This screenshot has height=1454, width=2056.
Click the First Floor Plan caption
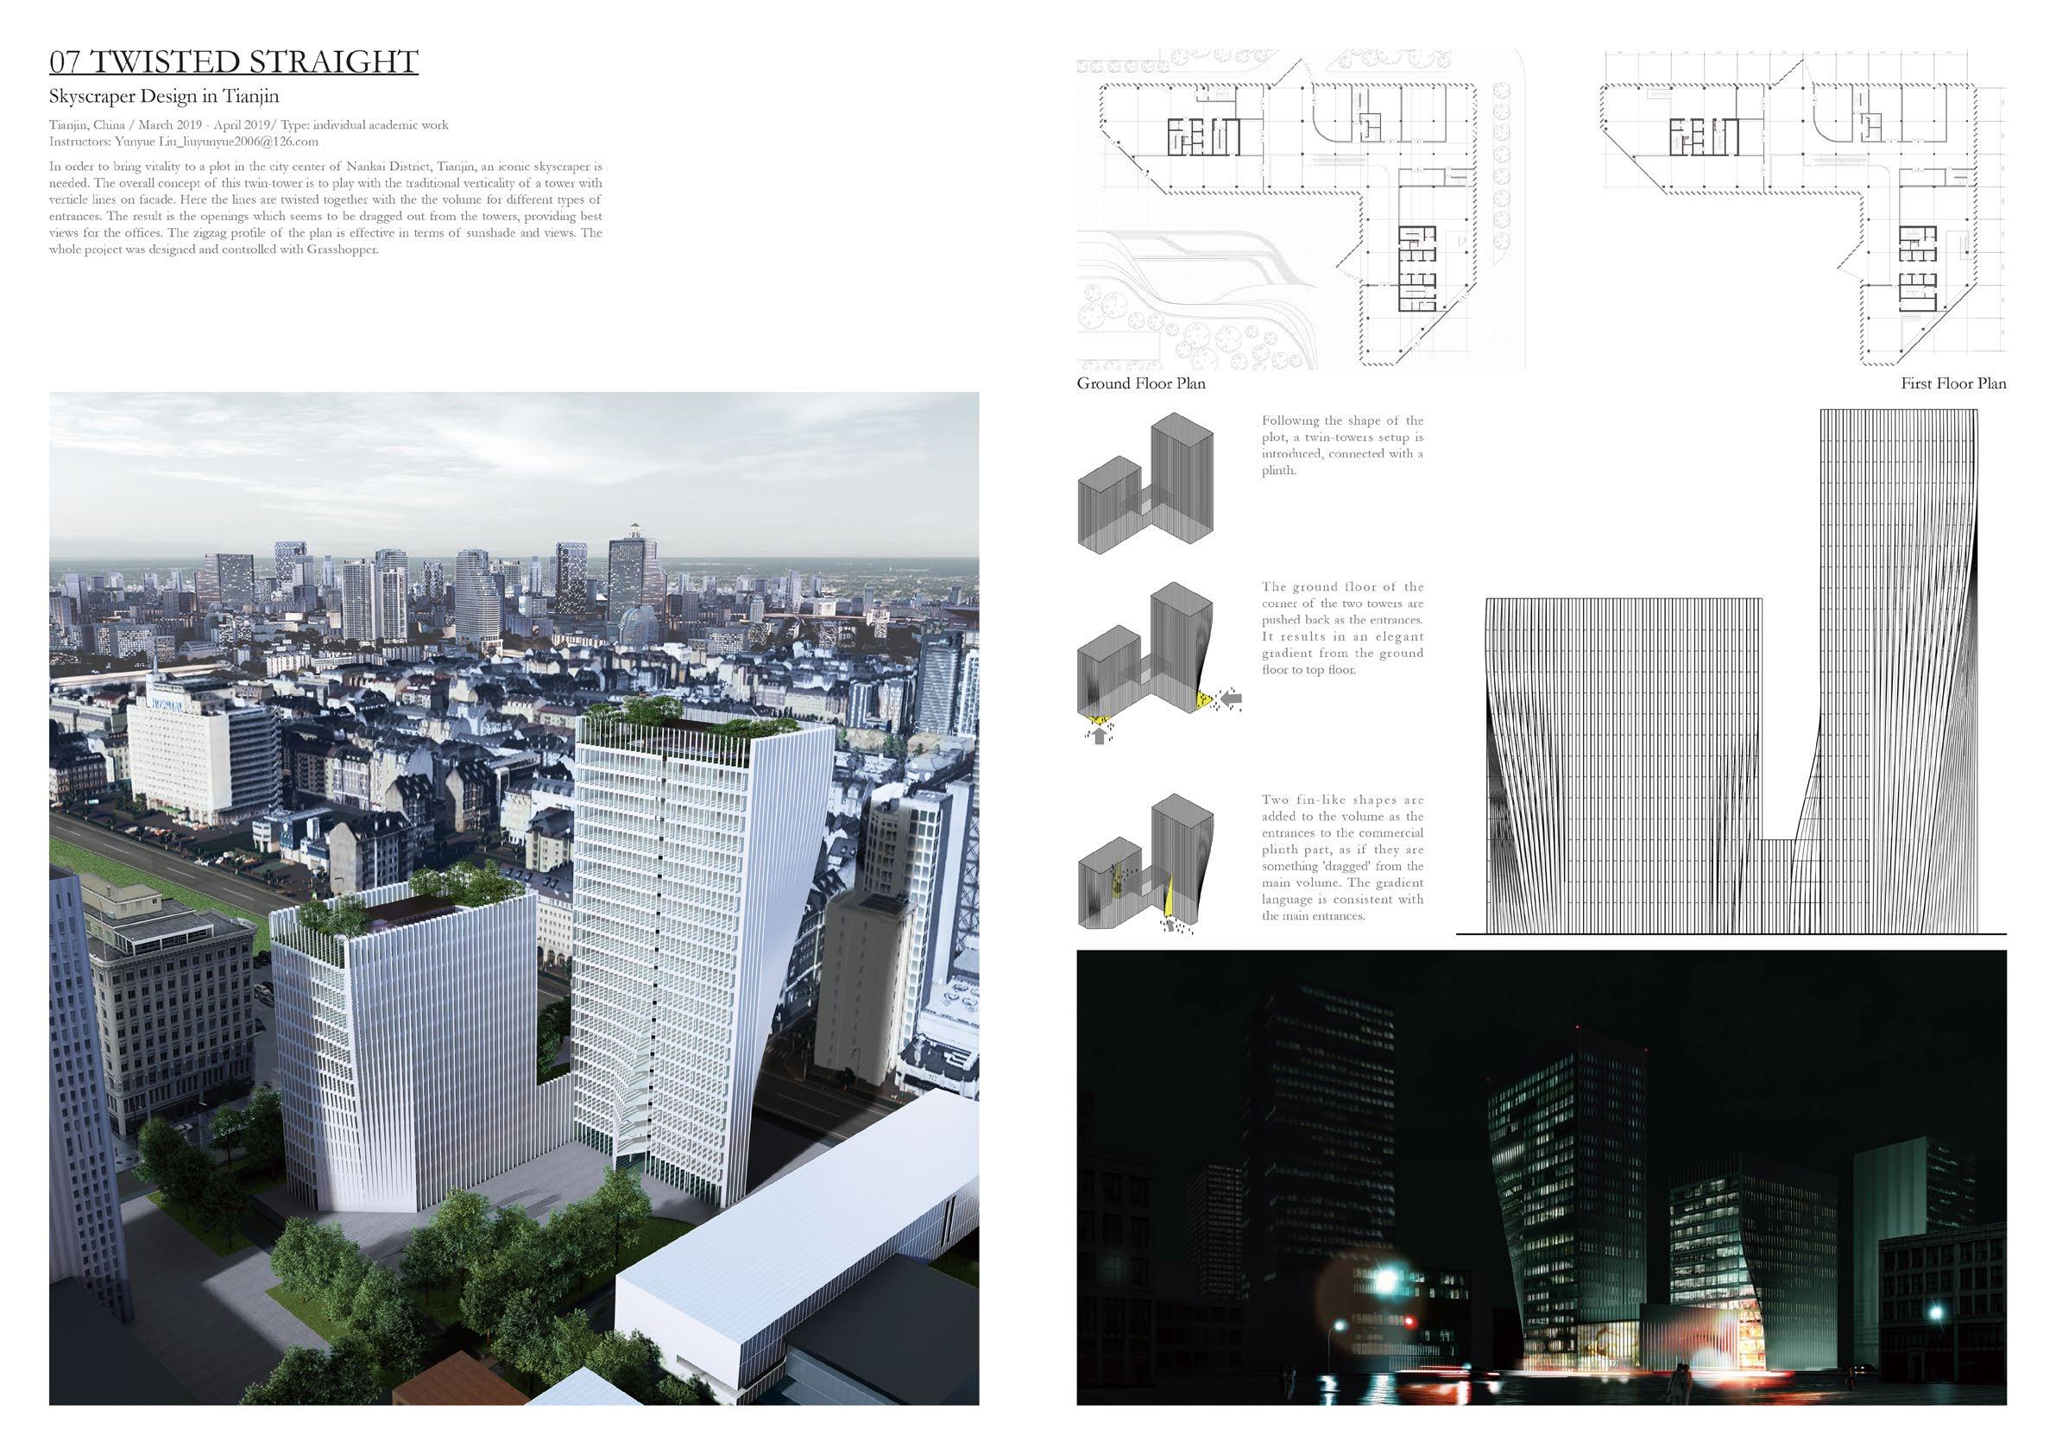(1953, 384)
